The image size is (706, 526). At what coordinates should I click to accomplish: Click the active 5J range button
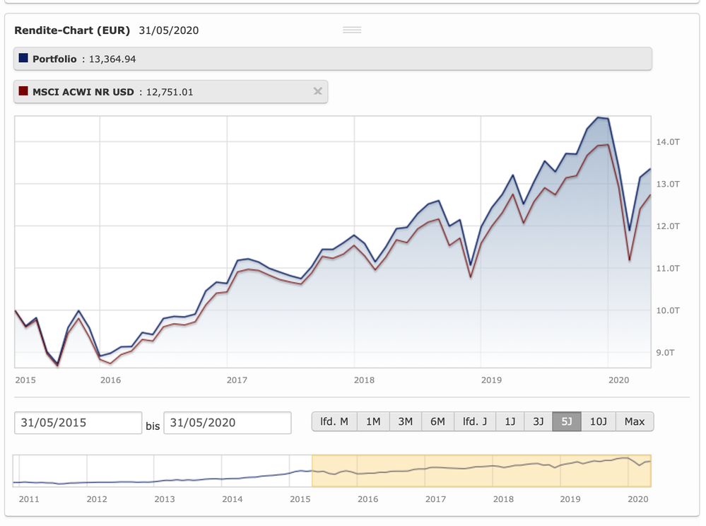[x=567, y=421]
